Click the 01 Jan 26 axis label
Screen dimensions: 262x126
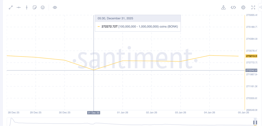[122, 113]
